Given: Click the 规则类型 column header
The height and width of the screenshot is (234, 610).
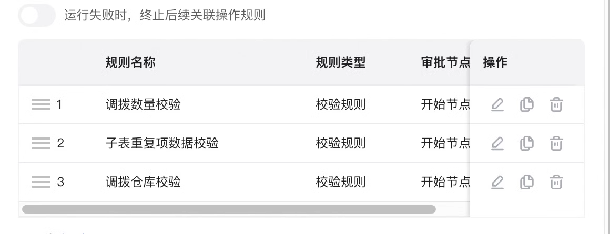Looking at the screenshot, I should (x=340, y=62).
